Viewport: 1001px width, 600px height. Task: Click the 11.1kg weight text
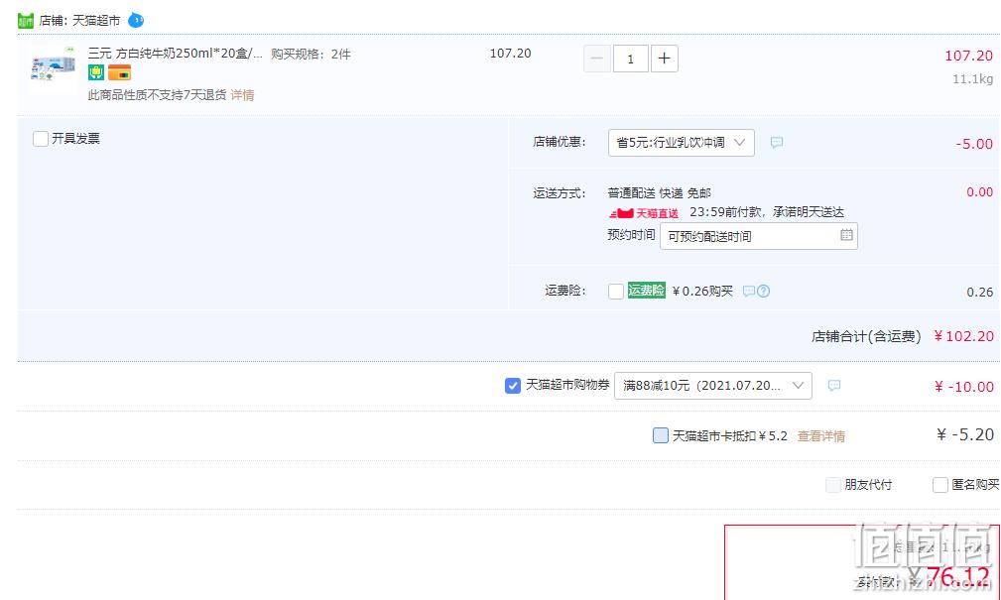(x=973, y=79)
